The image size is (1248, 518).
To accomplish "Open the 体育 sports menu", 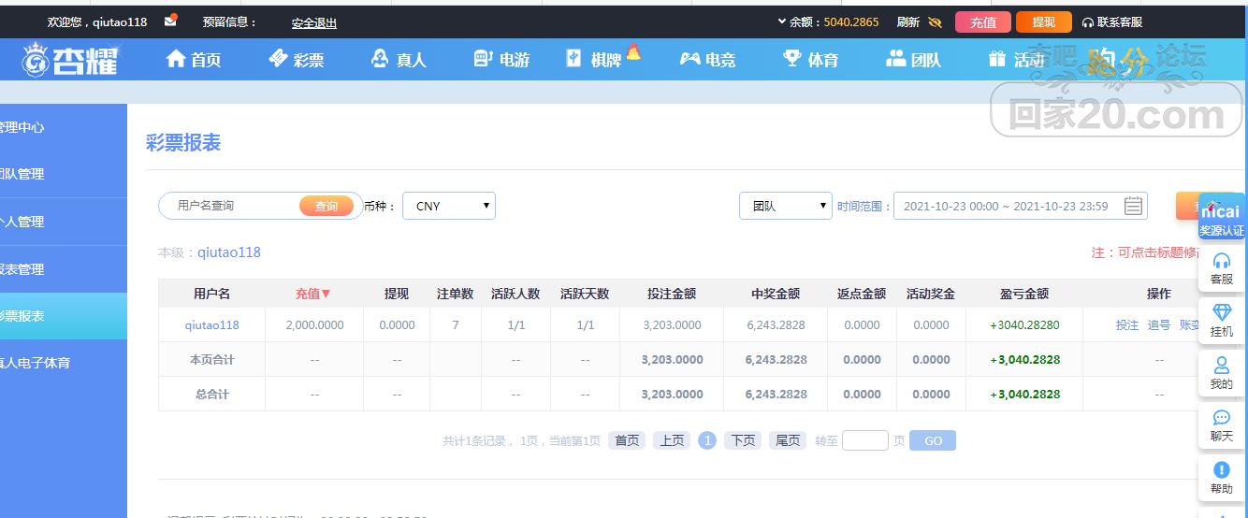I will (x=811, y=60).
